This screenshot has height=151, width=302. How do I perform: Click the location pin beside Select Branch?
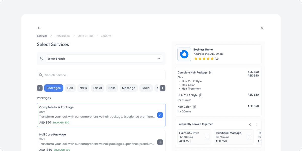(x=42, y=58)
